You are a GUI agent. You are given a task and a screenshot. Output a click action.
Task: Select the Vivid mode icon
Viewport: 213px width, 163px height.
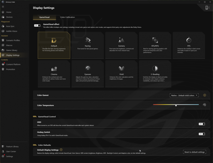(121, 68)
